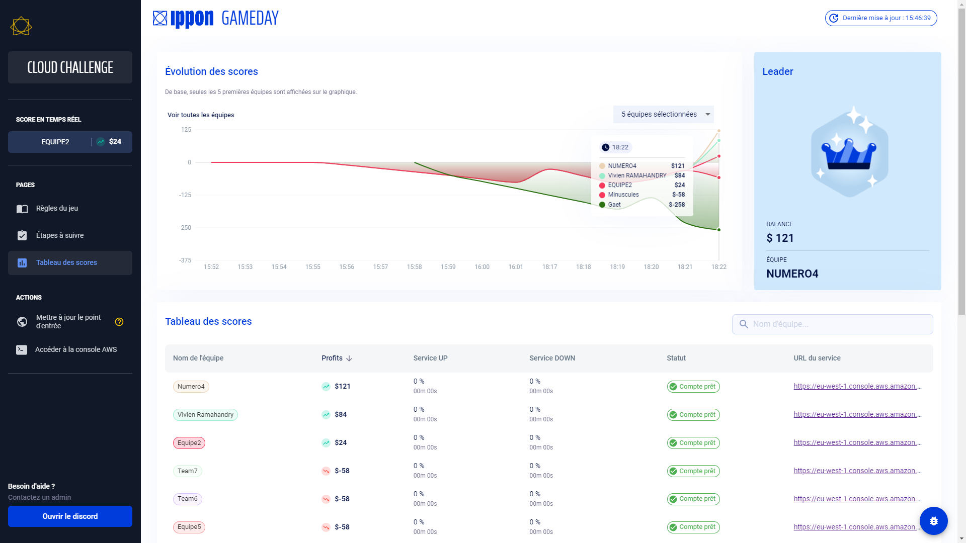This screenshot has width=966, height=543.
Task: Click the Gaet legend green dot
Action: 602,205
